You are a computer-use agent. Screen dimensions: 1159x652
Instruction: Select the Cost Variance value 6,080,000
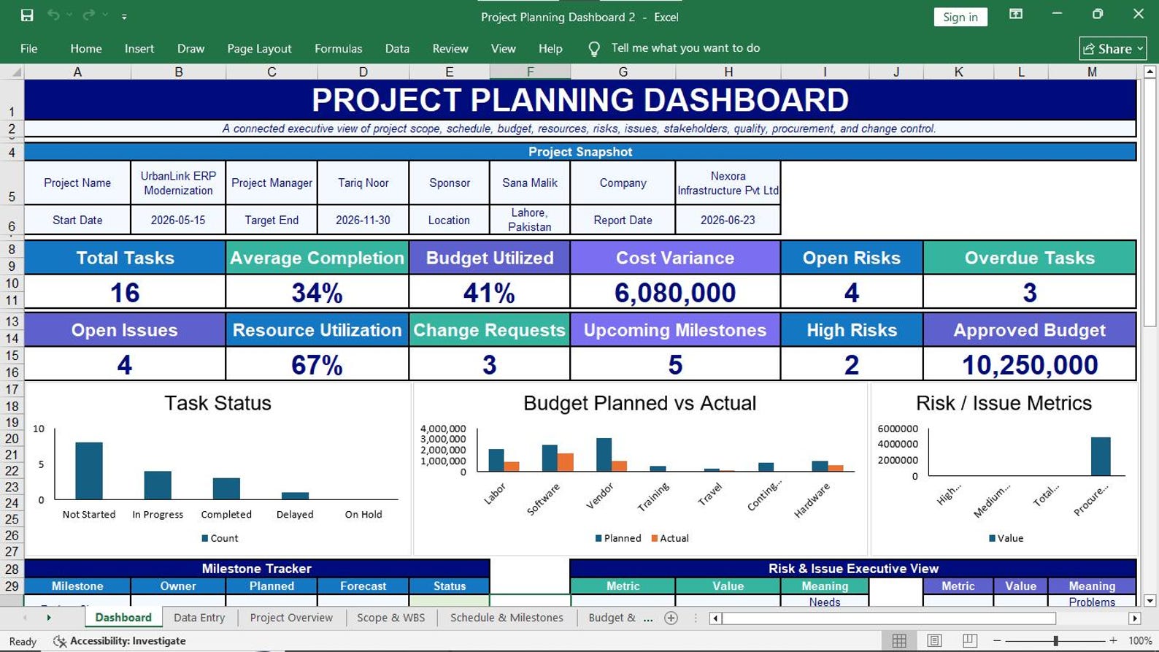click(675, 292)
